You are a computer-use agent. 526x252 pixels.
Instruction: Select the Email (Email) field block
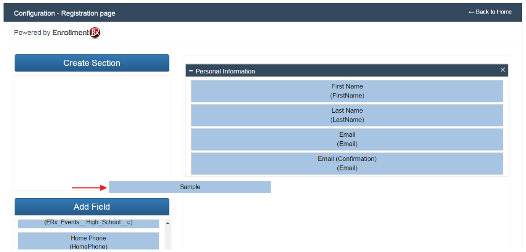347,139
